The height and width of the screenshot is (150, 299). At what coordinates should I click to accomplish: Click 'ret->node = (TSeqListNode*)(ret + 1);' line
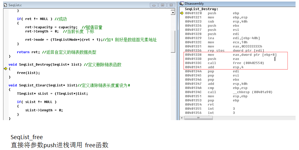pyautogui.click(x=64, y=40)
